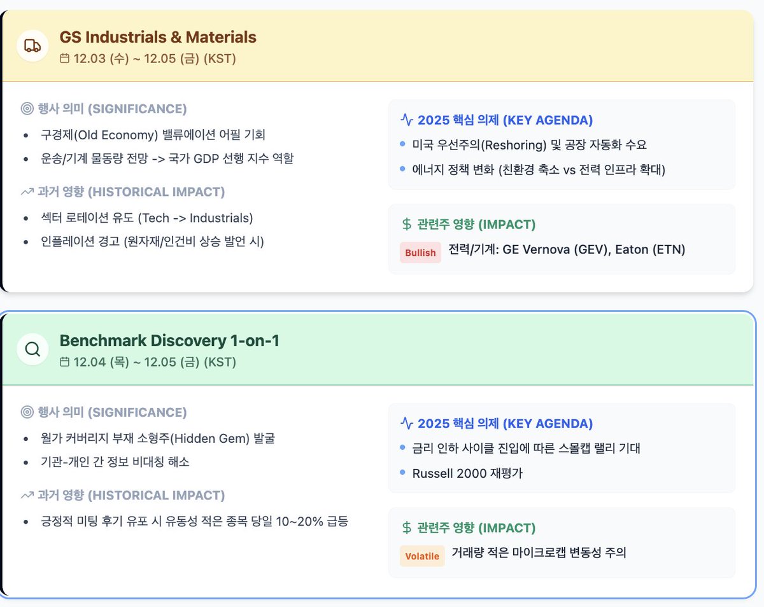Click the pulse icon in GS Industrials KEY AGENDA
Screen dimensions: 764x607
click(406, 120)
